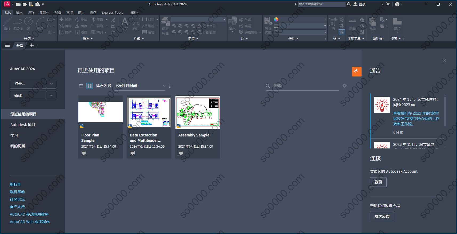Open the 社区论坛 link
The image size is (457, 234).
(x=17, y=199)
